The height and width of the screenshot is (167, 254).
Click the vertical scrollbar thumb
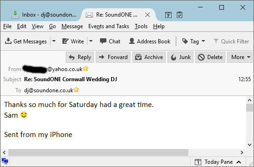(x=250, y=108)
